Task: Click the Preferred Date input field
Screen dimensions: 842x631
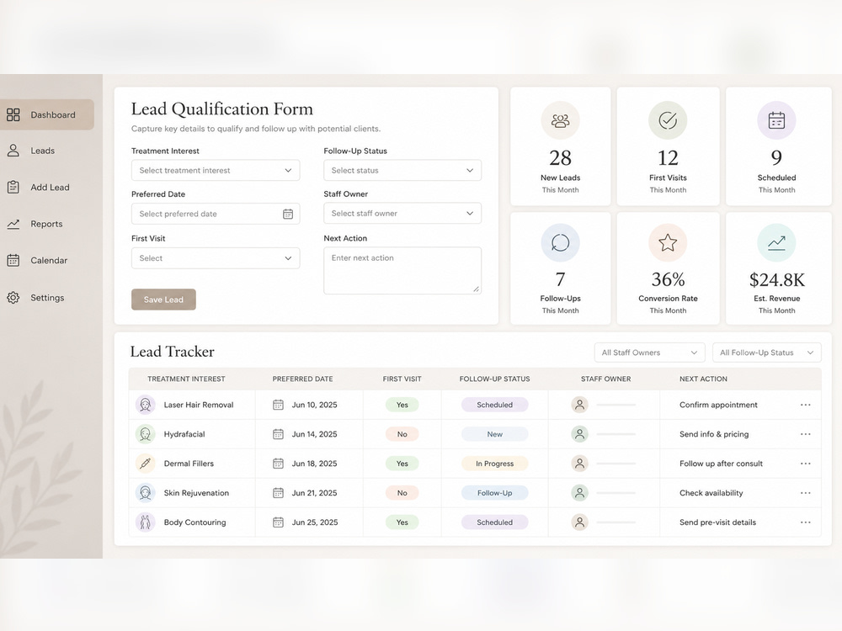Action: (x=216, y=214)
